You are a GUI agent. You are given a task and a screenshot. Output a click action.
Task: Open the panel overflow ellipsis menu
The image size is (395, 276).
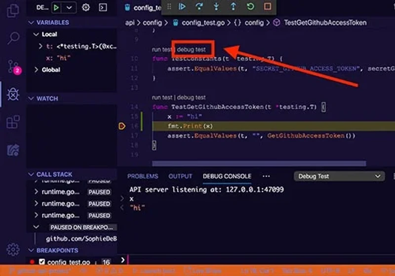coord(266,176)
